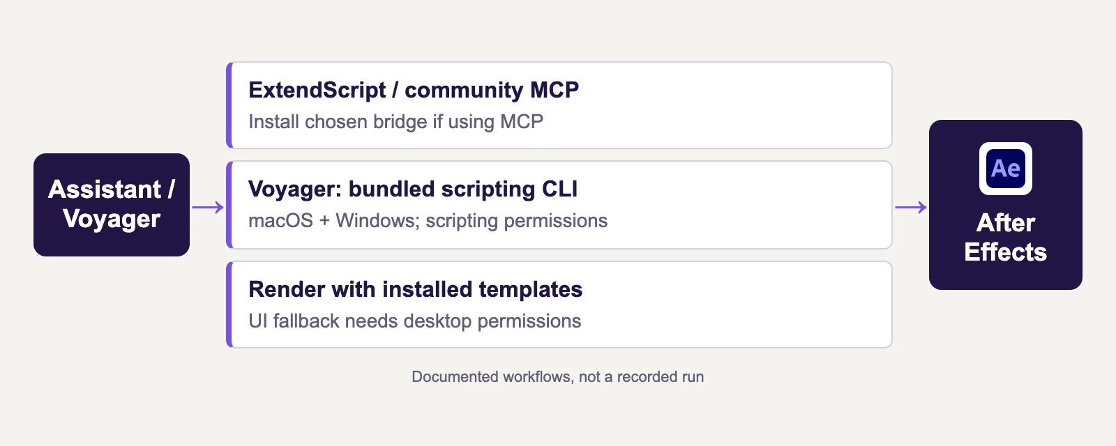Viewport: 1116px width, 446px height.
Task: Click the 'After Effects' label text
Action: click(x=1005, y=238)
